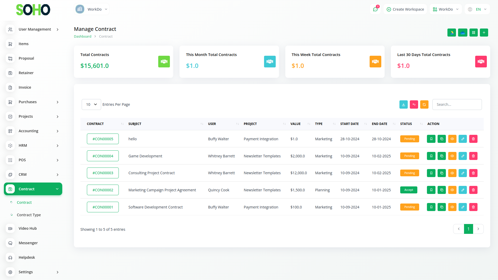Click the Google Drive icon button
The height and width of the screenshot is (280, 498).
point(452,33)
